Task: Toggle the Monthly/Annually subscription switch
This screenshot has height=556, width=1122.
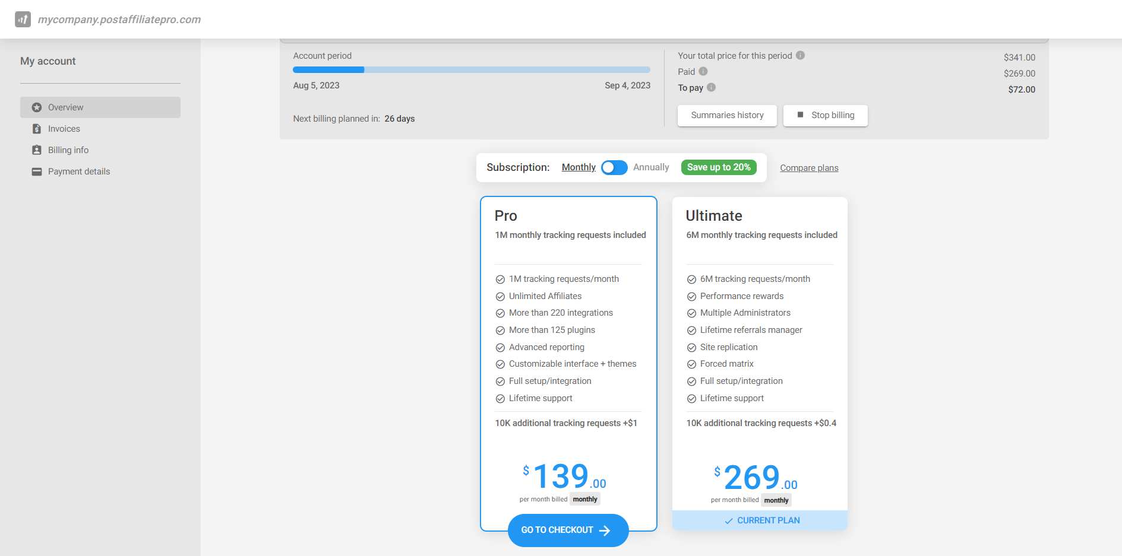Action: [x=614, y=168]
